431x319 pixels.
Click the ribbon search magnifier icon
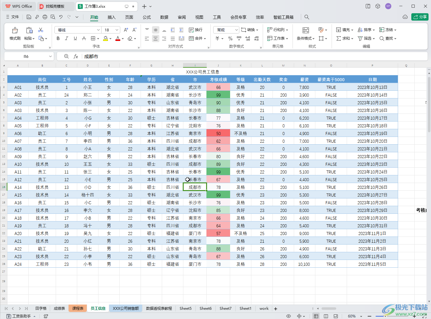pyautogui.click(x=307, y=17)
